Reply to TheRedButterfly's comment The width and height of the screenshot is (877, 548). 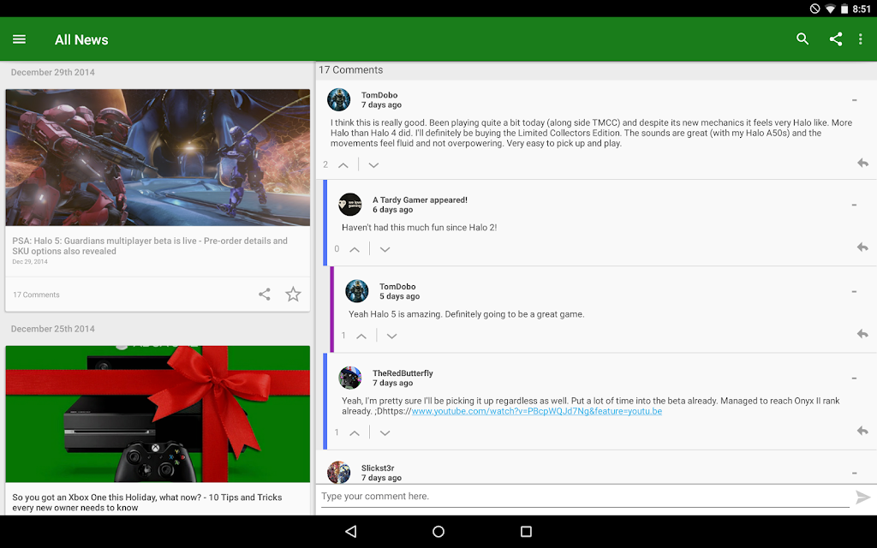tap(862, 431)
